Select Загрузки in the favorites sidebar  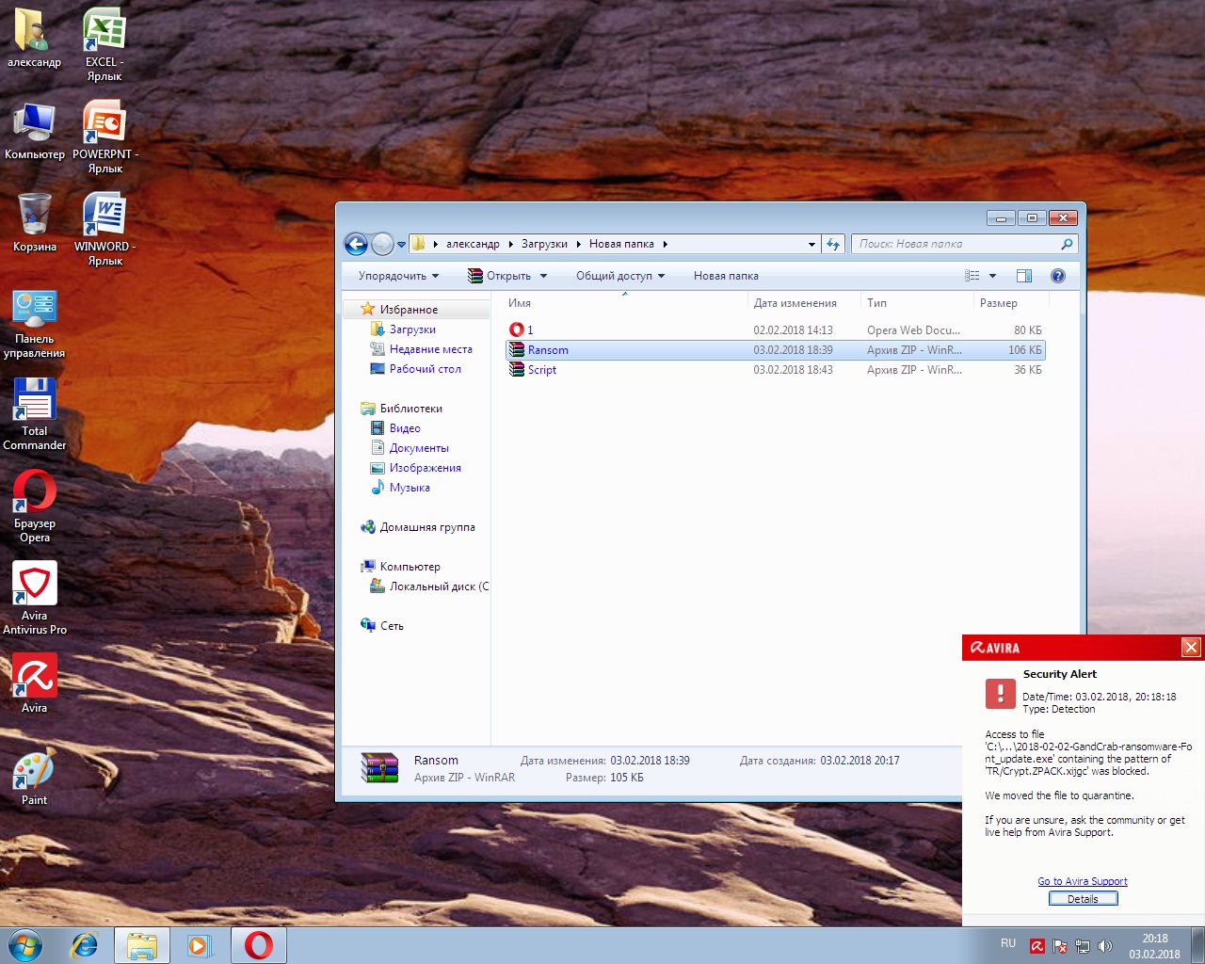(x=412, y=329)
